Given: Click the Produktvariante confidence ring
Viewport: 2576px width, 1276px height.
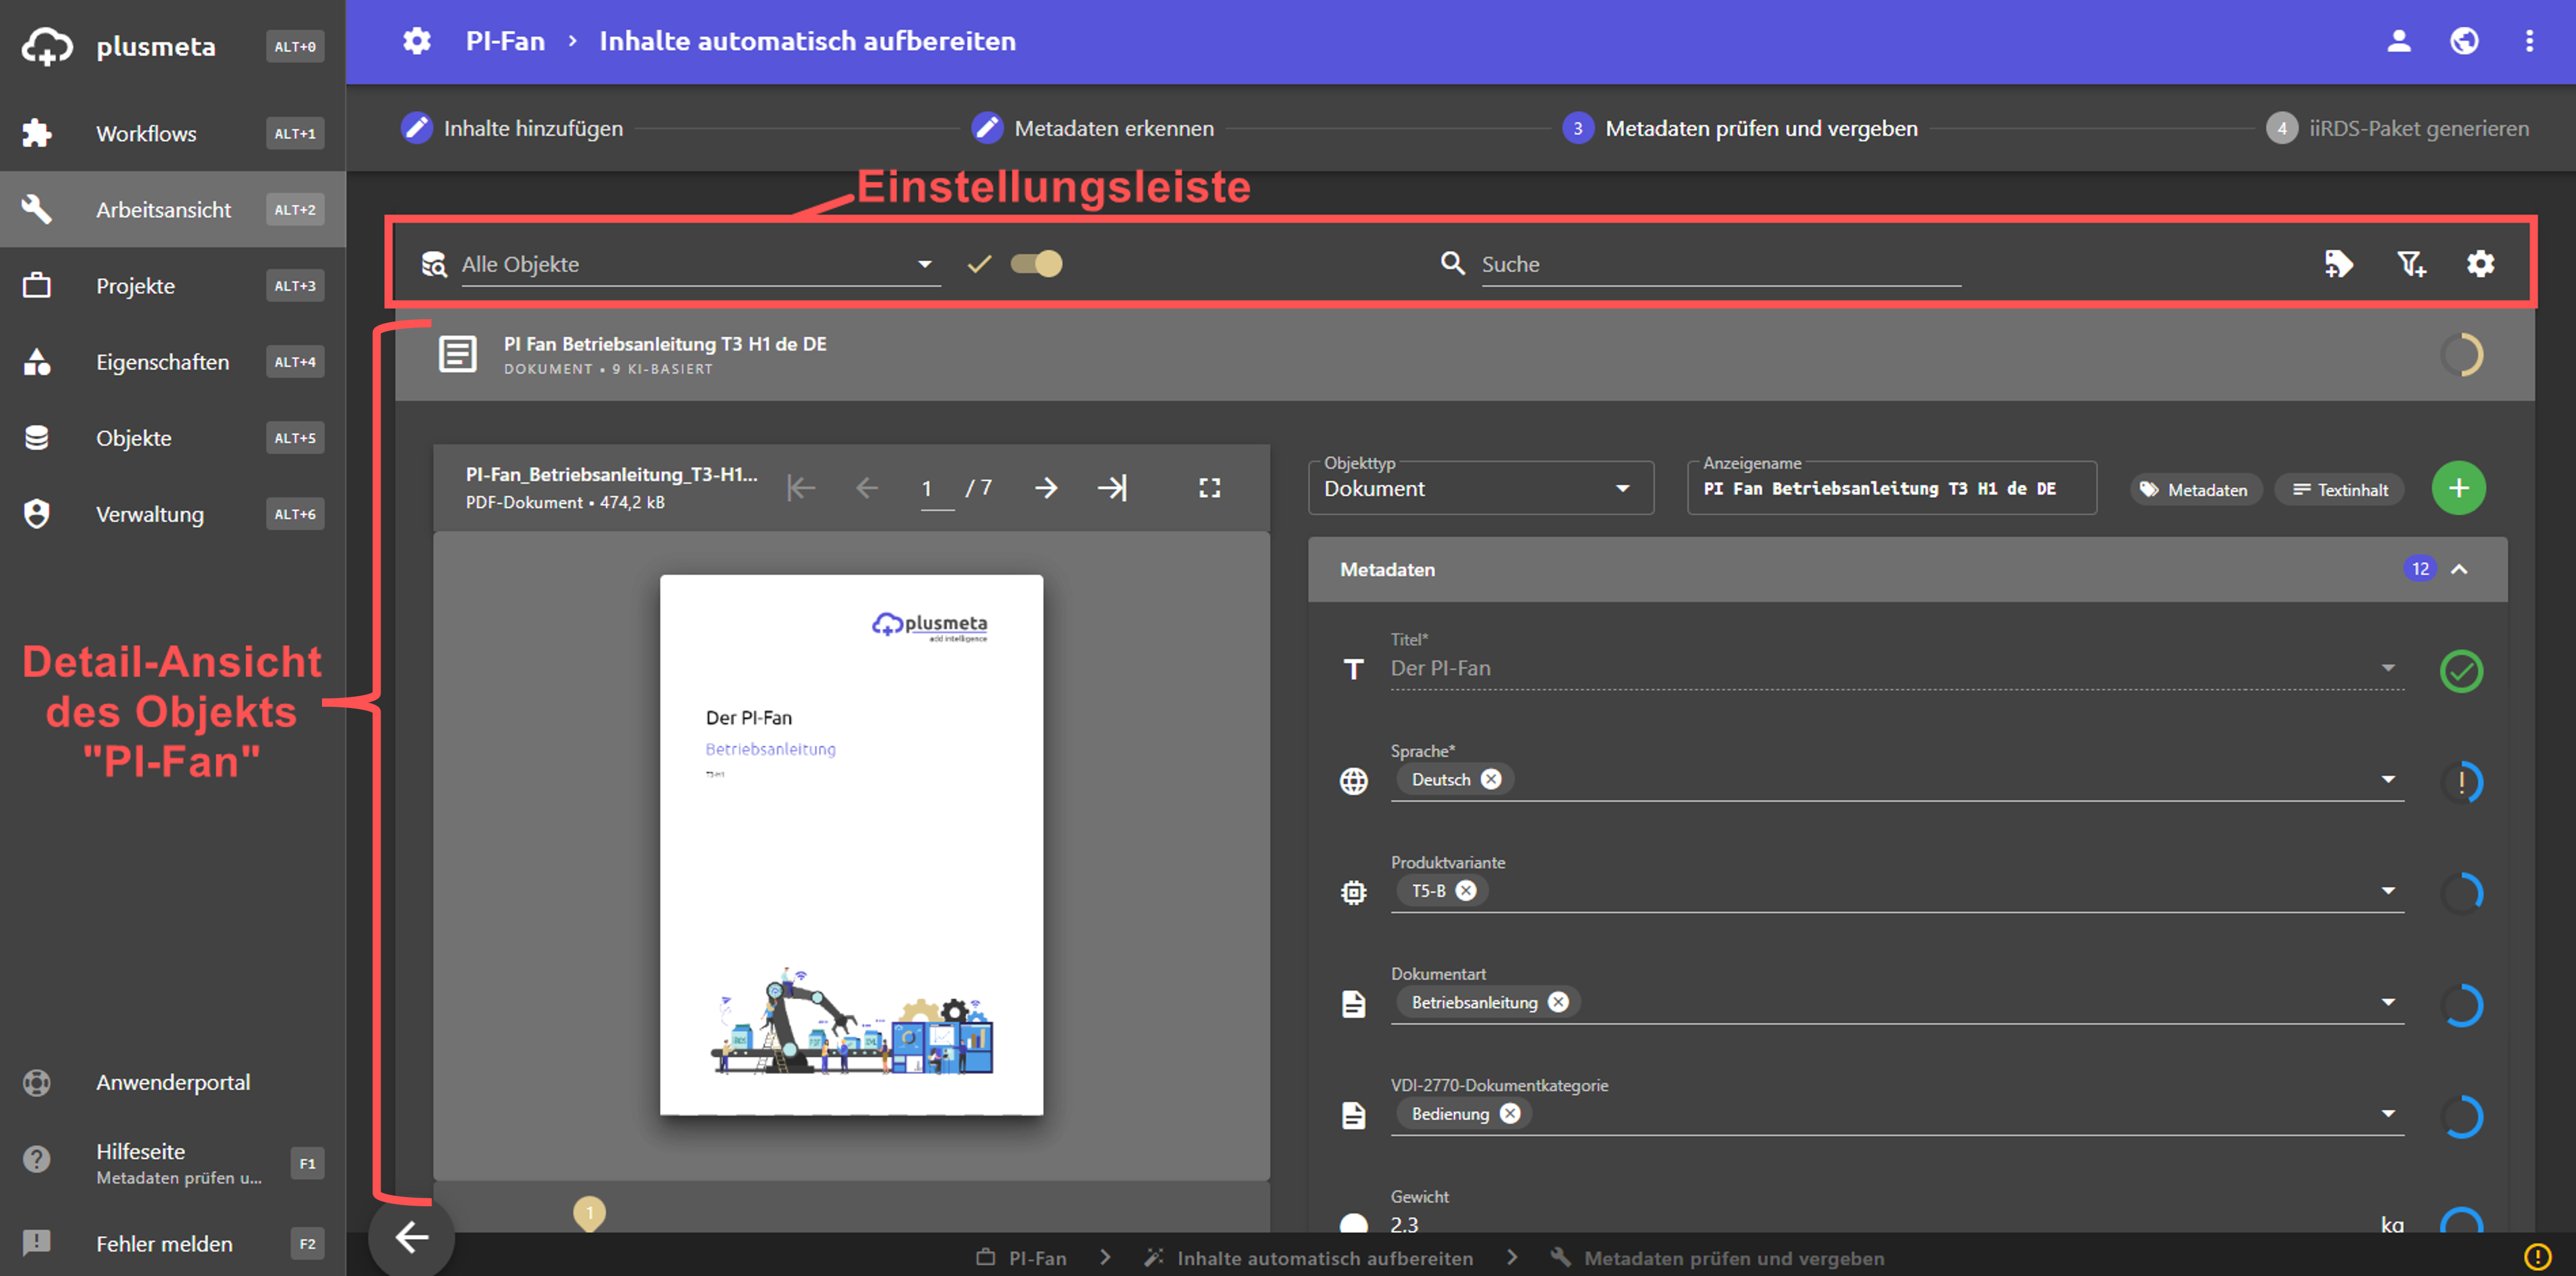Looking at the screenshot, I should 2461,894.
